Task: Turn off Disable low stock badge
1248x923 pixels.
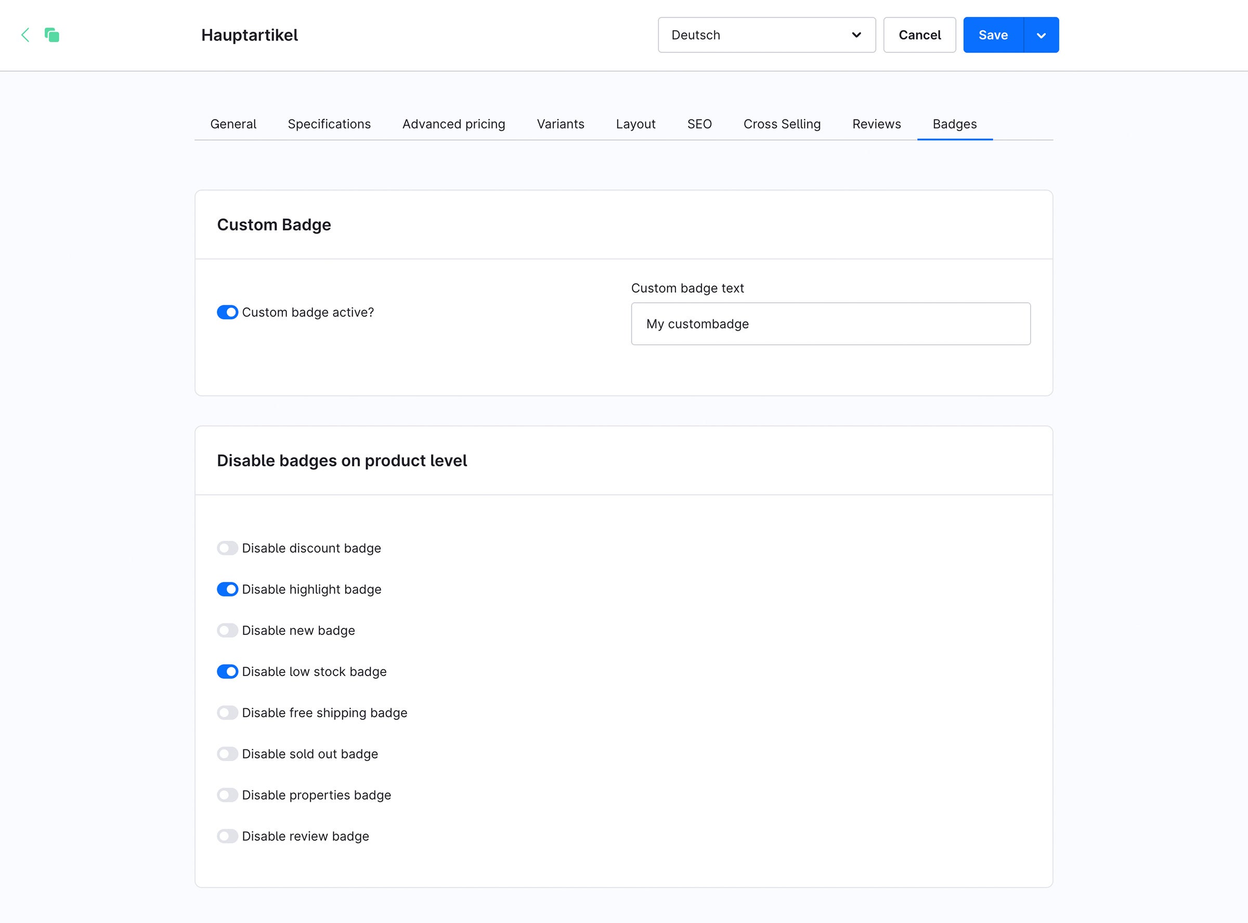Action: (x=227, y=671)
